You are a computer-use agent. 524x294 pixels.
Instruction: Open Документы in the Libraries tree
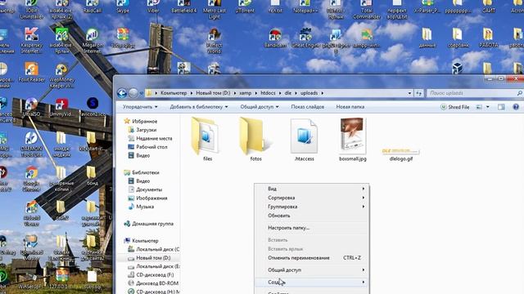(146, 189)
